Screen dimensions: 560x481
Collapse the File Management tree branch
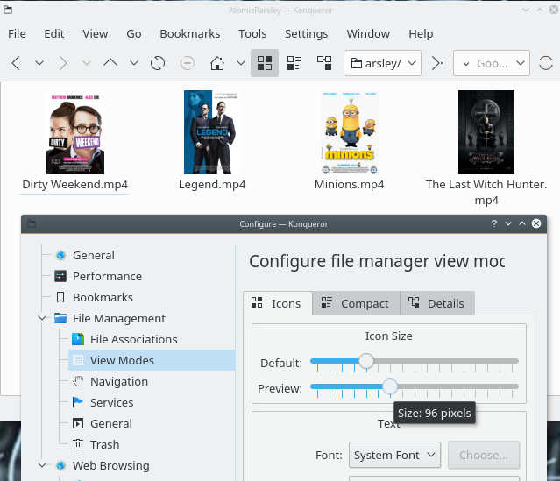pos(42,318)
